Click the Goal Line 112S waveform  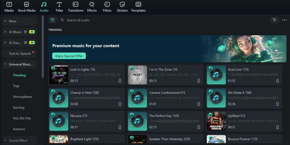pyautogui.click(x=253, y=75)
